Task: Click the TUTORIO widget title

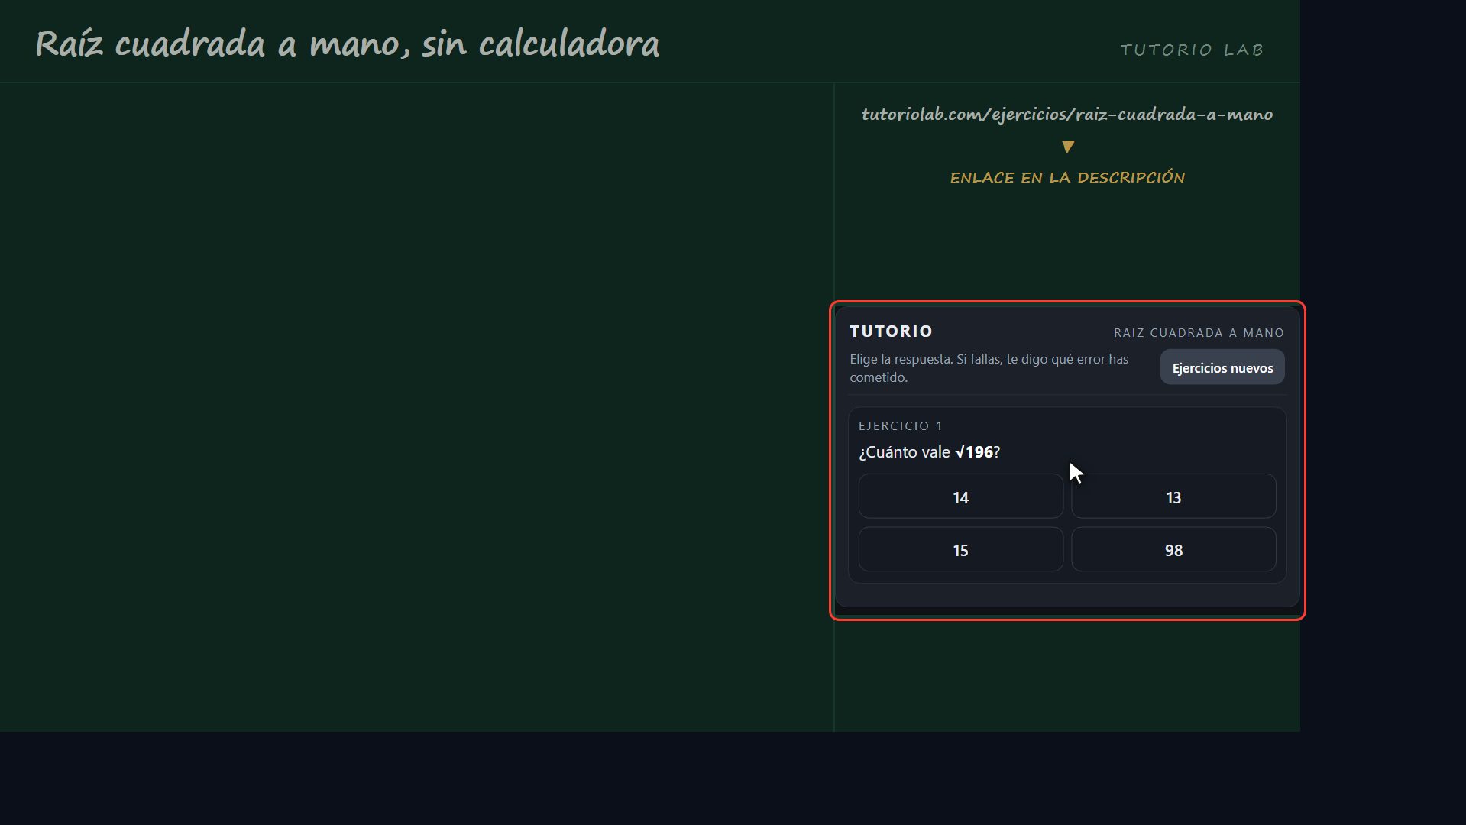Action: pyautogui.click(x=892, y=332)
